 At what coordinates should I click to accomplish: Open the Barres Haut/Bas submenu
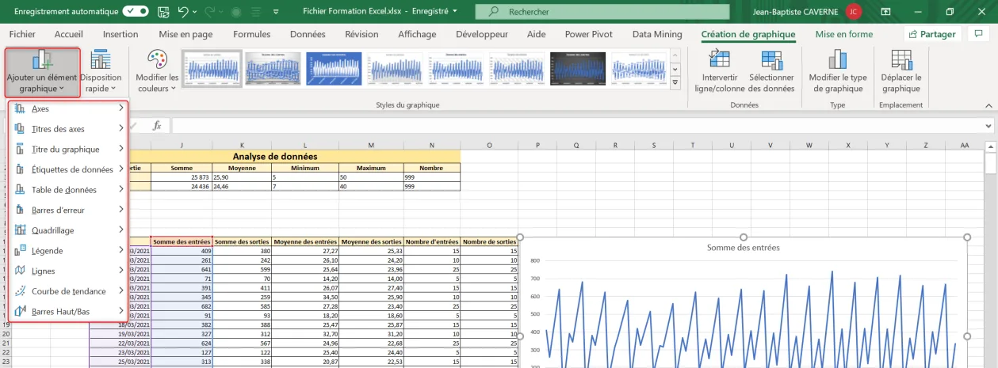pyautogui.click(x=67, y=312)
